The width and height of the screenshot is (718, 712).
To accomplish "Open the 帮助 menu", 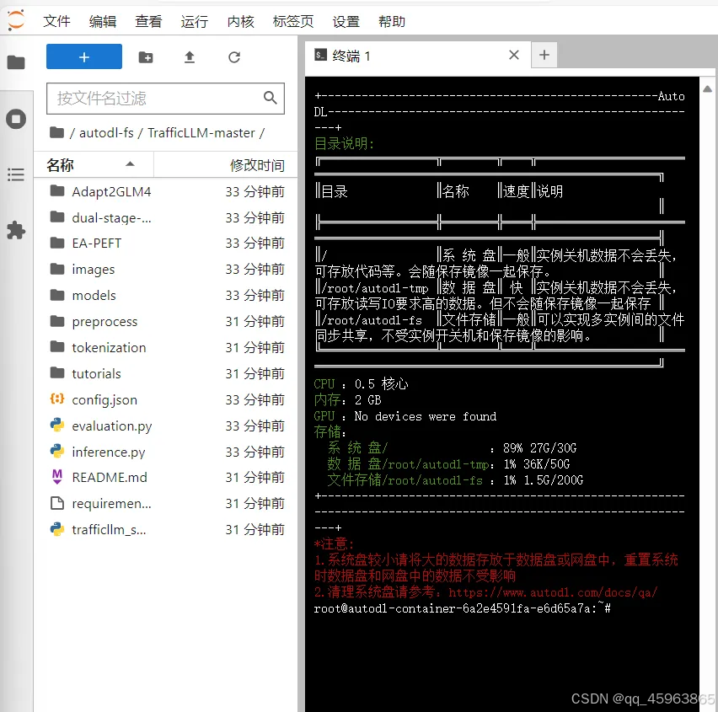I will coord(392,21).
